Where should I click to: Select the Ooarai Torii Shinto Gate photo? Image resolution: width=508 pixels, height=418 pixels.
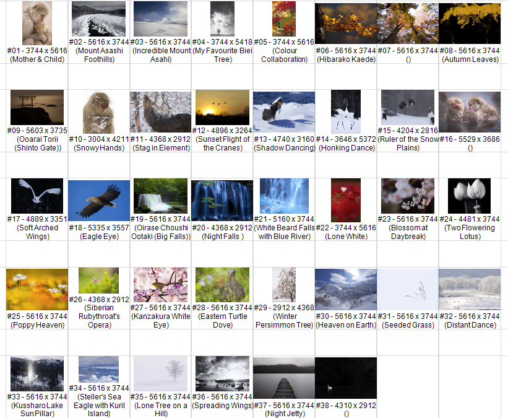pos(37,107)
